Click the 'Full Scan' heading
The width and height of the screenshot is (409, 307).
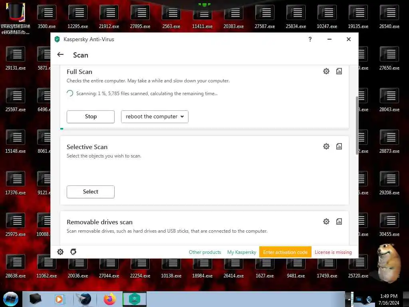tap(79, 72)
